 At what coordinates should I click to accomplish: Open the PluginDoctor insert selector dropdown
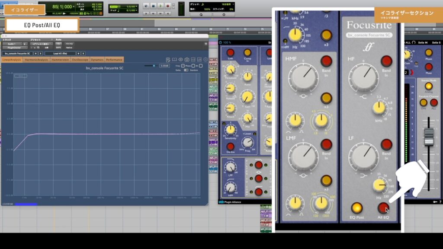coord(14,48)
